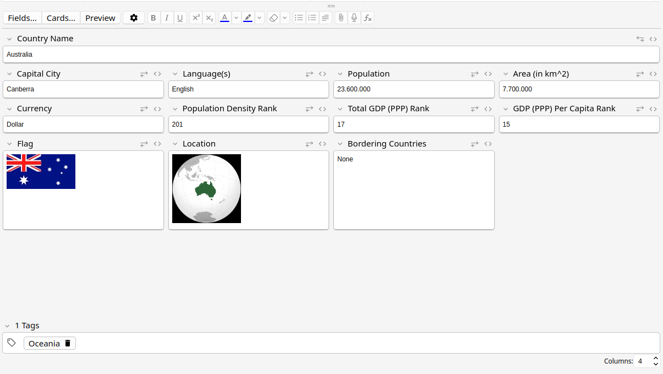Screen dimensions: 663x374
Task: Click the microphone record audio icon
Action: pos(354,18)
